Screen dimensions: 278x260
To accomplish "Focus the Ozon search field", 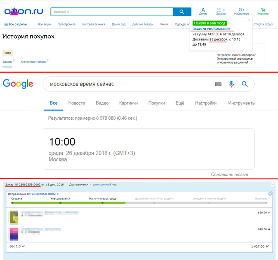I will [112, 12].
